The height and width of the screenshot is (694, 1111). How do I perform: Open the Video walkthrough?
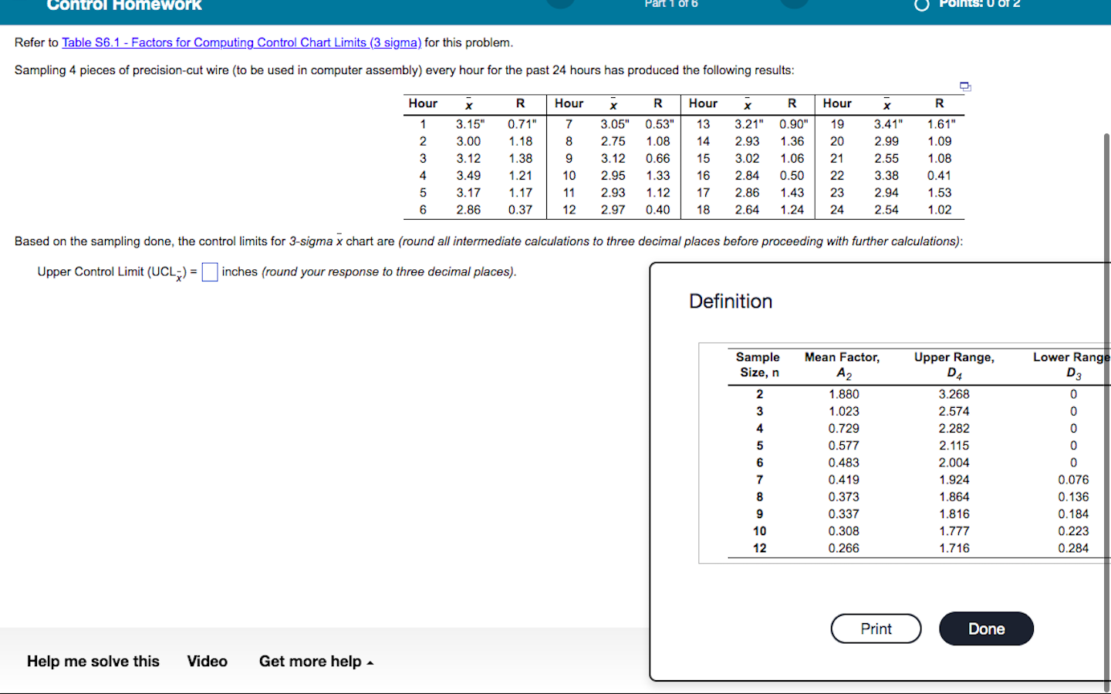(x=207, y=661)
